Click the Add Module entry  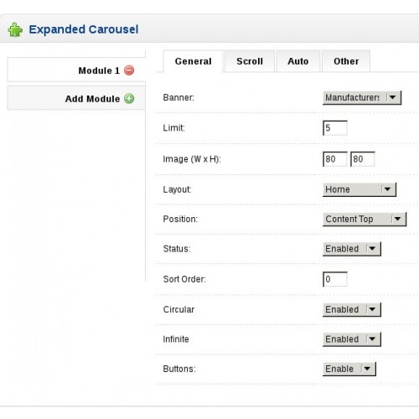[x=76, y=98]
